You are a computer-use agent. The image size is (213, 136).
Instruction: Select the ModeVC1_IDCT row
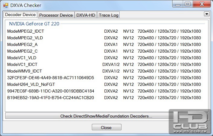click(x=104, y=65)
